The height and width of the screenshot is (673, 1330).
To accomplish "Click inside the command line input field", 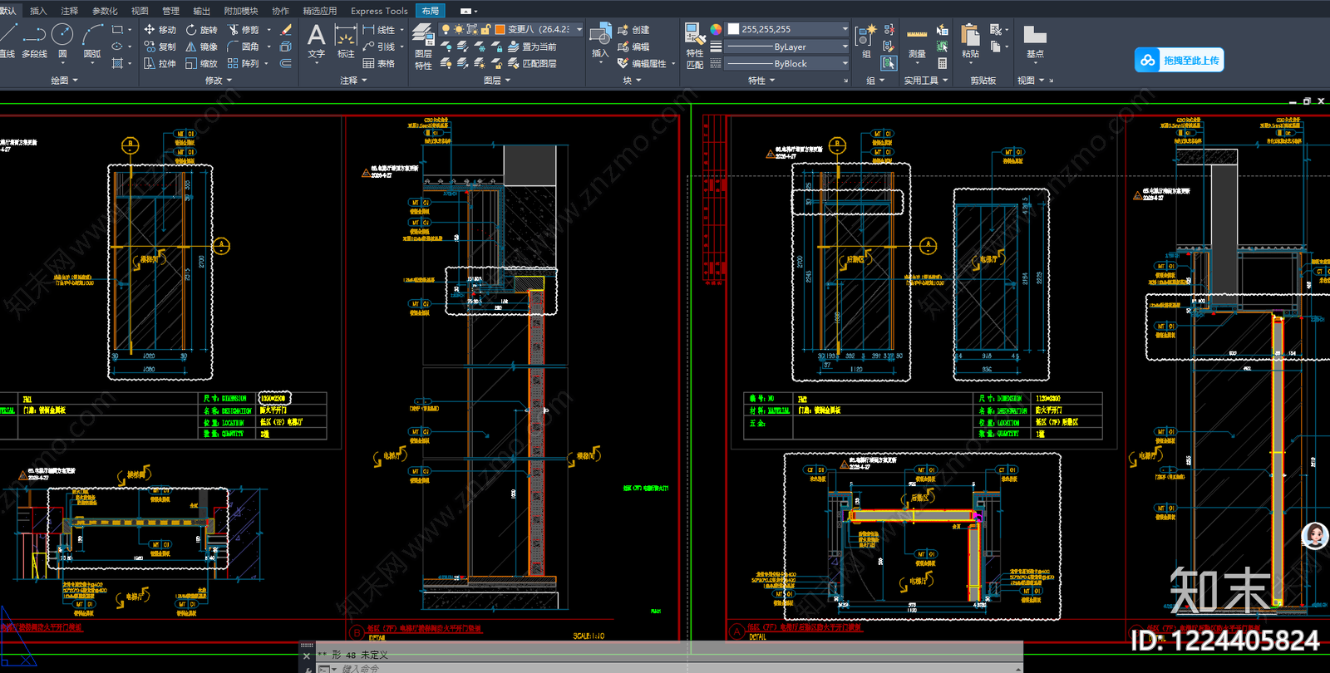I will tap(673, 668).
